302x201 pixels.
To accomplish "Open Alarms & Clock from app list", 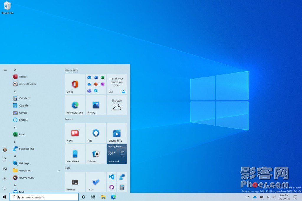I will coord(37,84).
